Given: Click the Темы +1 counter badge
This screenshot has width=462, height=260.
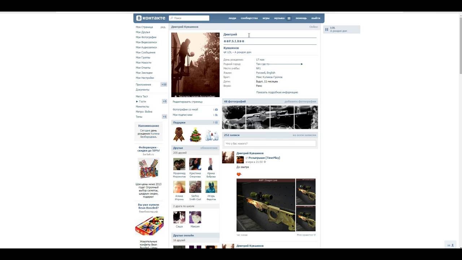Looking at the screenshot, I should coord(165,117).
